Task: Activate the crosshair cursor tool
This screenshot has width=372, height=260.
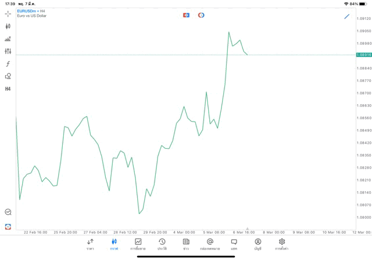Action: 8,13
